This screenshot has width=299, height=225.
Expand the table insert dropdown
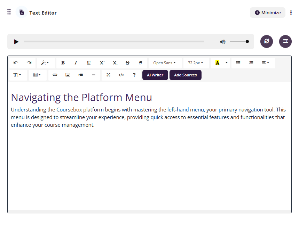[x=37, y=75]
